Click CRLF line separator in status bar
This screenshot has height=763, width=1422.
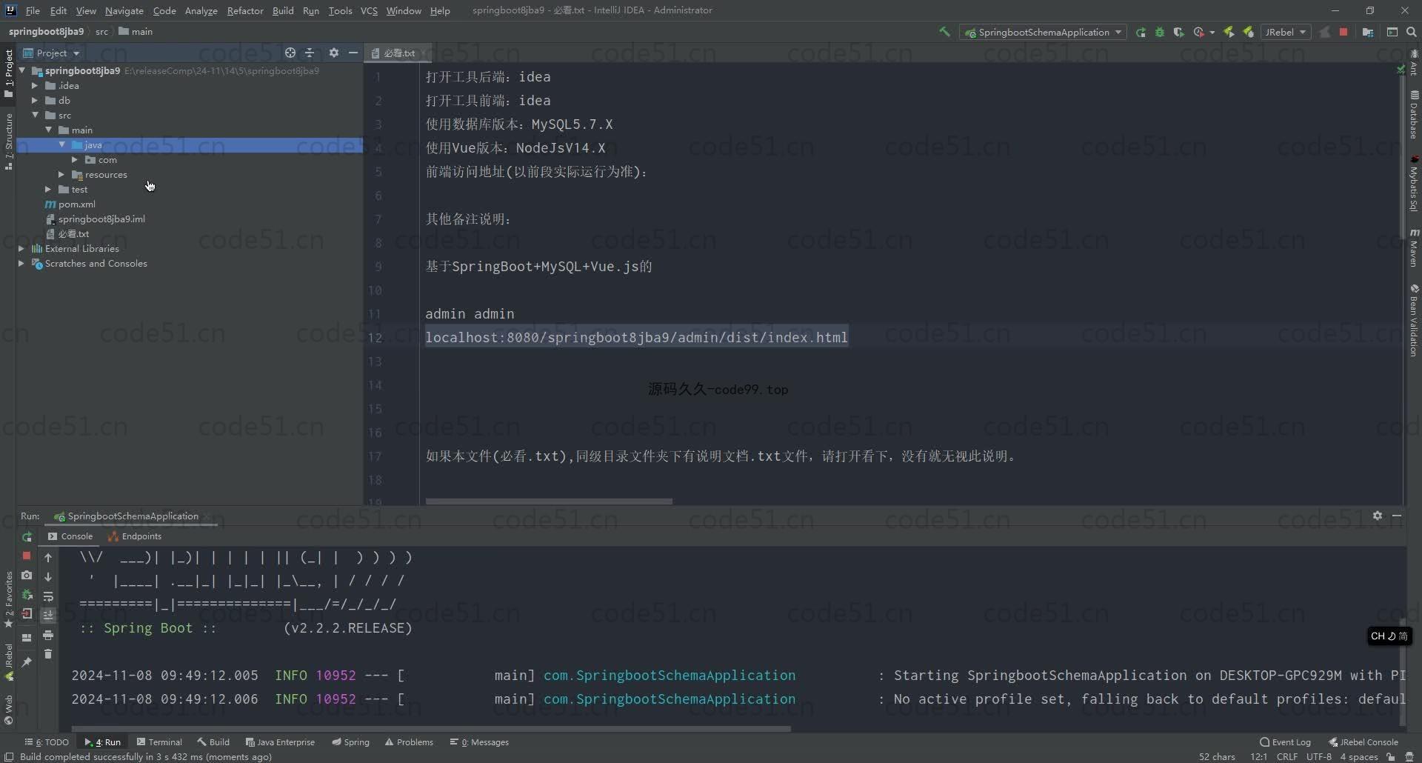(x=1287, y=756)
